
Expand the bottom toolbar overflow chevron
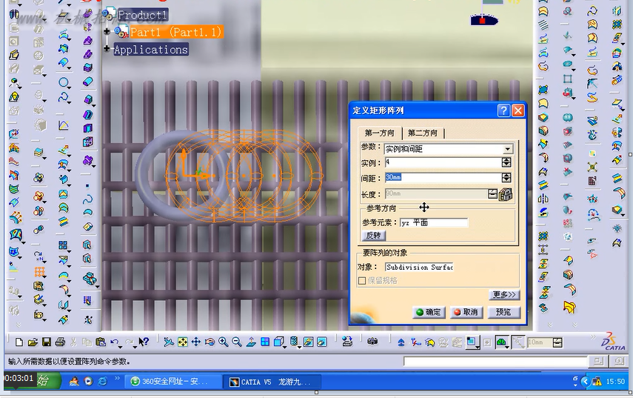point(592,337)
